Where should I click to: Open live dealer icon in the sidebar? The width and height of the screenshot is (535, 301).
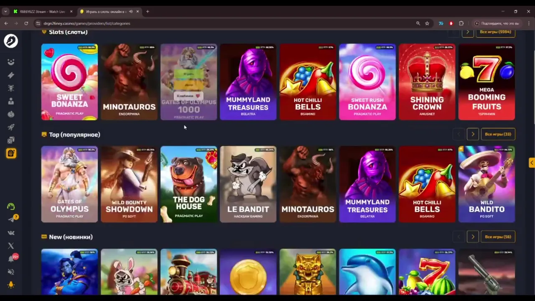(x=11, y=101)
